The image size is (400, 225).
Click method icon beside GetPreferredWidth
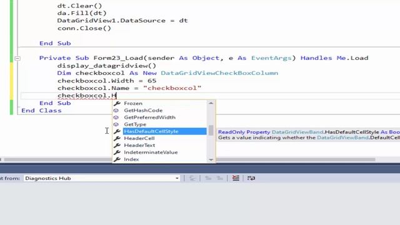tap(116, 117)
